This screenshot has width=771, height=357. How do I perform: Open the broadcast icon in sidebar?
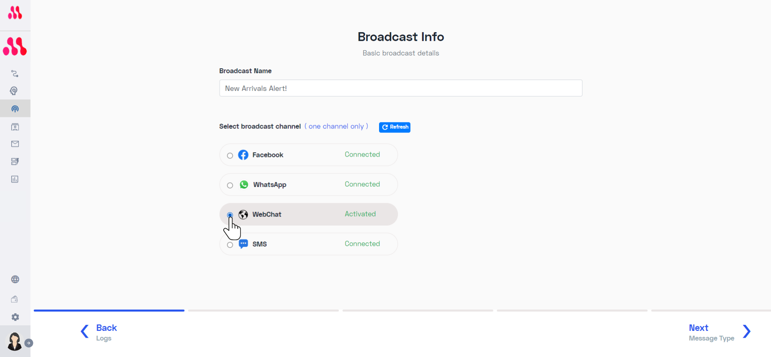click(15, 109)
